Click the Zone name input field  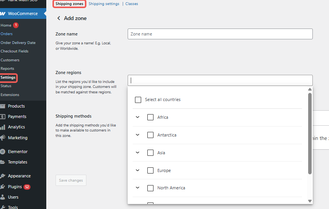coord(220,34)
